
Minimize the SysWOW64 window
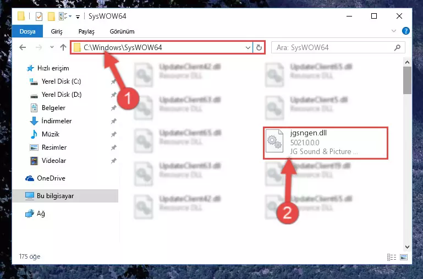(x=349, y=16)
